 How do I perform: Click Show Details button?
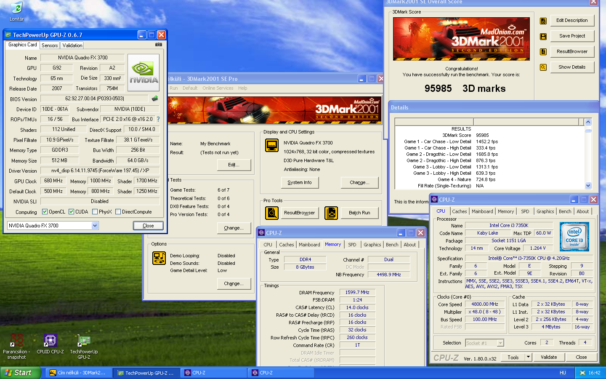pos(572,67)
